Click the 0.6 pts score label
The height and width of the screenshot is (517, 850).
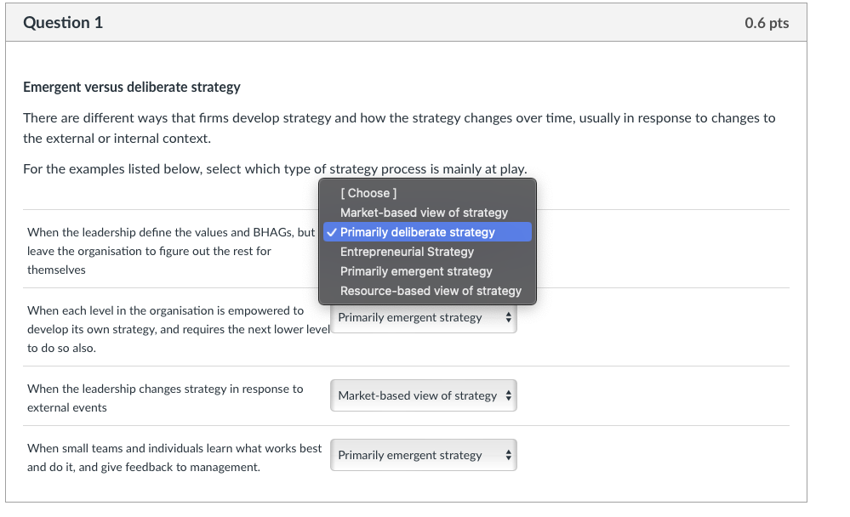coord(766,23)
